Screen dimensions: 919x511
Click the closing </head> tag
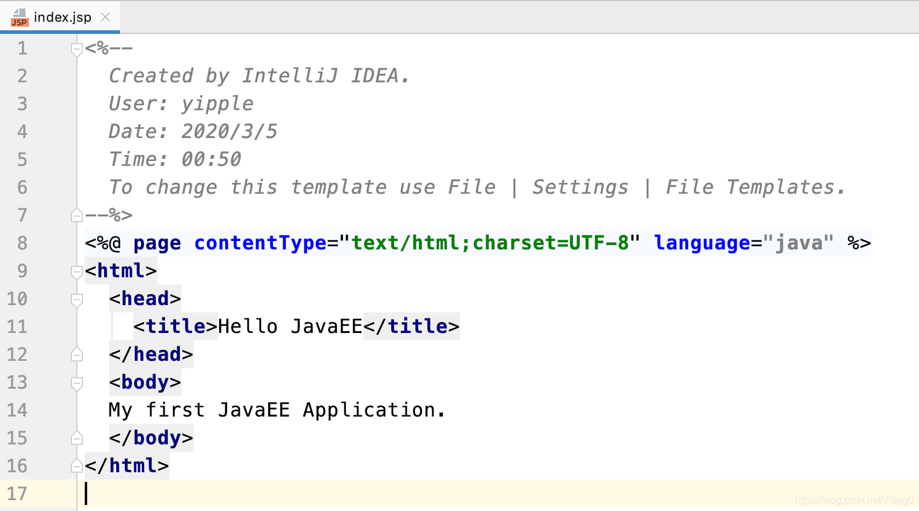click(151, 354)
